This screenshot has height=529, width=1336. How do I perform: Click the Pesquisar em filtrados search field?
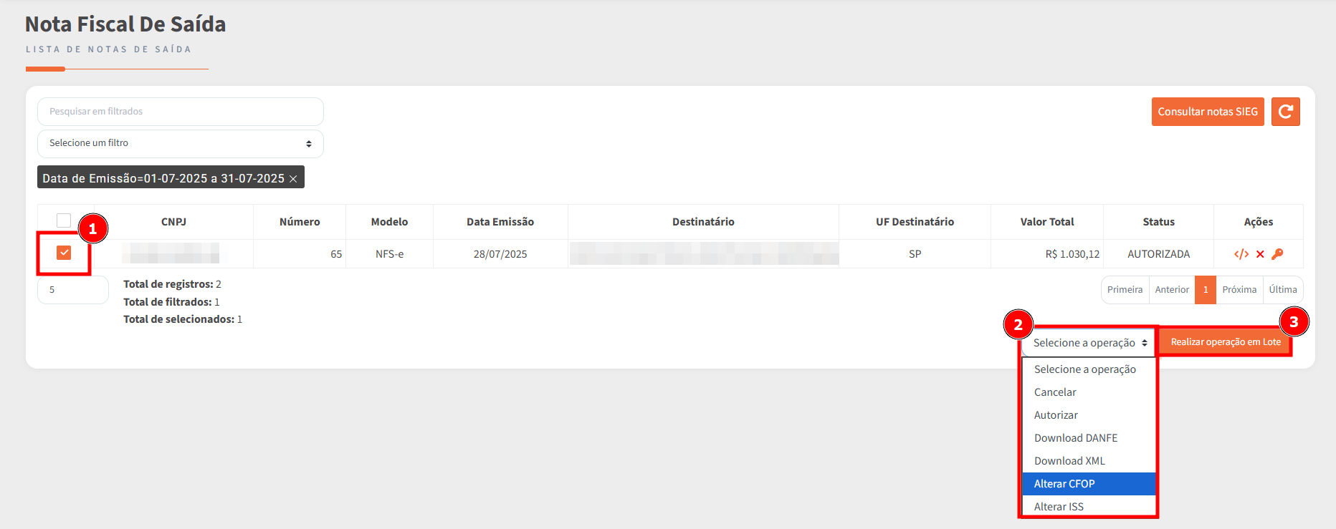pos(180,112)
